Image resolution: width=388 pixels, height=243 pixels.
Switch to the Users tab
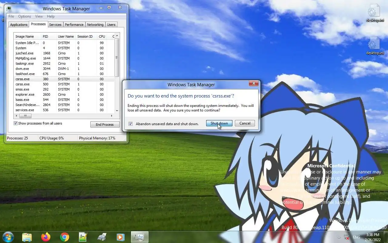pyautogui.click(x=111, y=25)
